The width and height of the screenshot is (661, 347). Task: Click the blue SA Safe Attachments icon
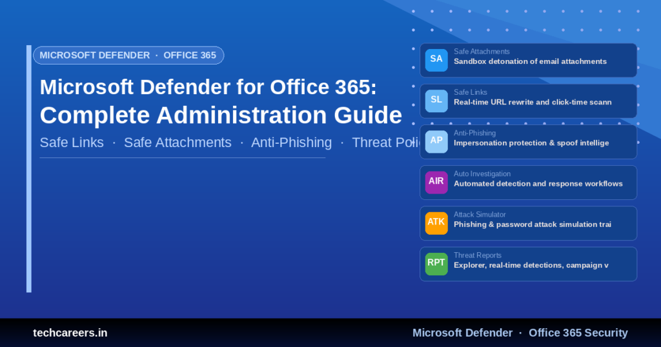[x=436, y=60]
